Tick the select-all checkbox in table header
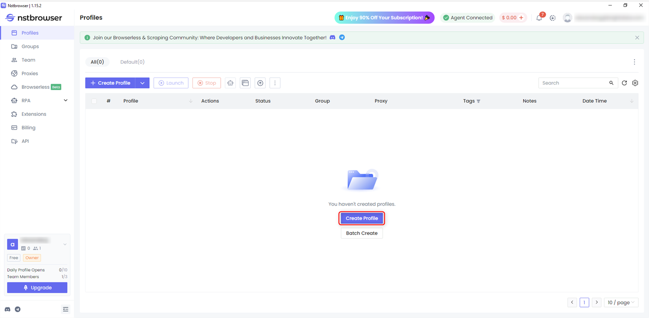The height and width of the screenshot is (318, 649). pos(94,101)
